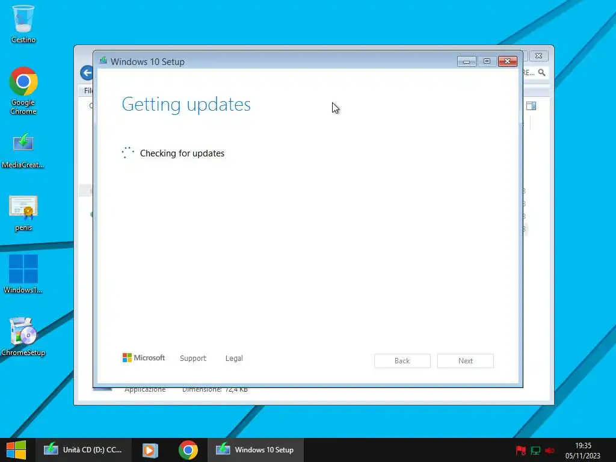The image size is (616, 462).
Task: Open media player from taskbar
Action: coord(150,450)
